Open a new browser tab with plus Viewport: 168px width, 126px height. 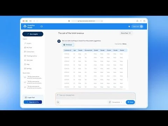[x=141, y=21]
